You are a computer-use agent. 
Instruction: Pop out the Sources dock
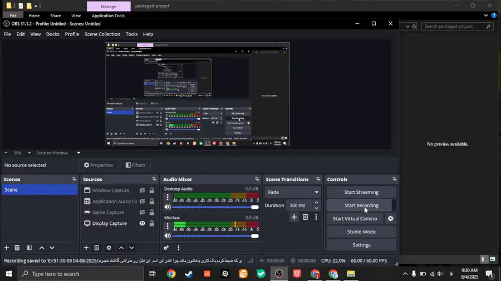click(x=154, y=179)
